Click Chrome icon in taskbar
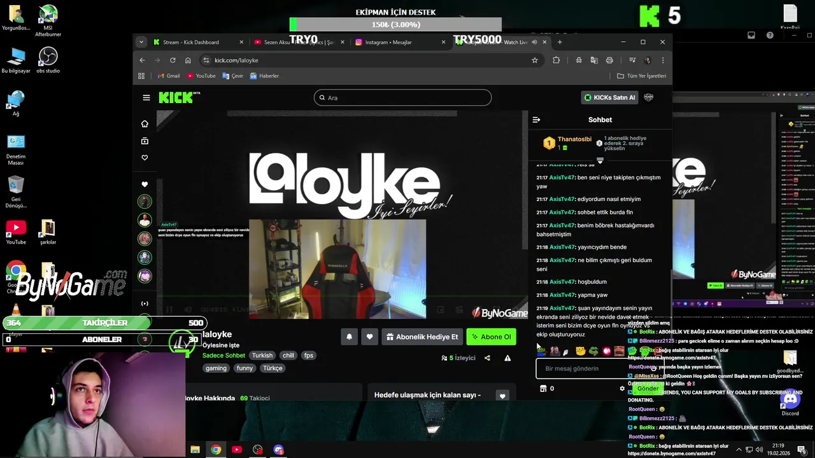Image resolution: width=815 pixels, height=458 pixels. [216, 450]
